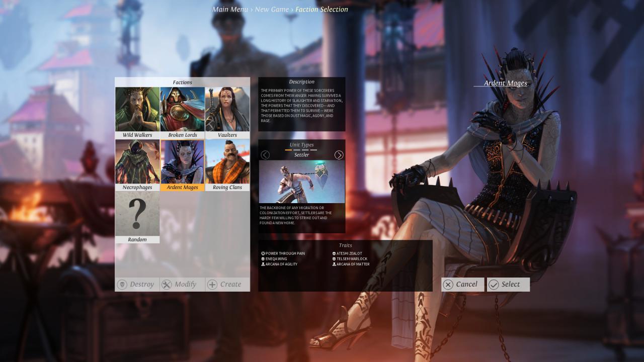Viewport: 644px width, 362px height.
Task: Click the Settler unit preview image
Action: coord(302,182)
